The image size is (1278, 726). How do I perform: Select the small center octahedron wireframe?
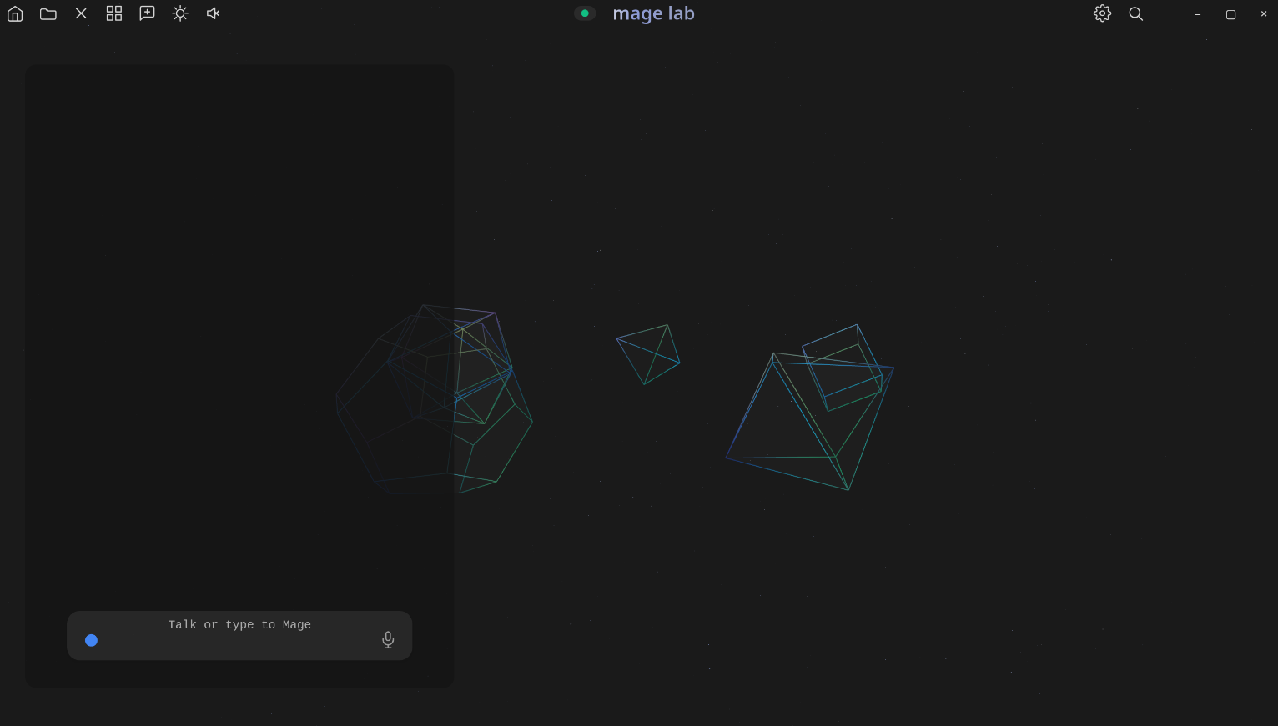coord(648,354)
